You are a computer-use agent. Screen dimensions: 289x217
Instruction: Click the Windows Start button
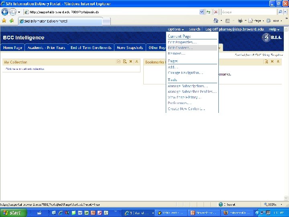click(x=13, y=213)
